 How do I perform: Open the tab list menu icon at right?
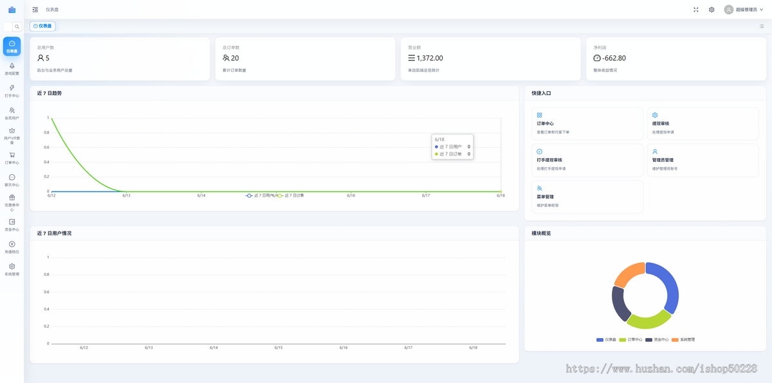point(762,26)
